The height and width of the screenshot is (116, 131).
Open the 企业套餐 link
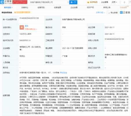[x=105, y=2]
